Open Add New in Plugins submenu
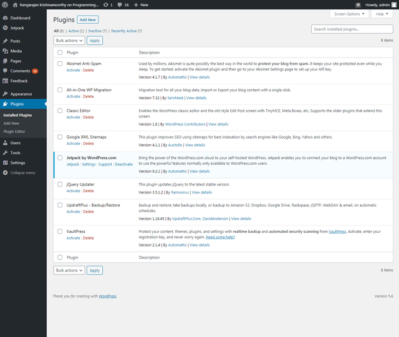Screen dimensions: 399x337 tap(11, 124)
